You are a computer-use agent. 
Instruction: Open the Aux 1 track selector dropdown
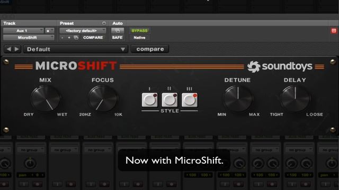point(23,31)
